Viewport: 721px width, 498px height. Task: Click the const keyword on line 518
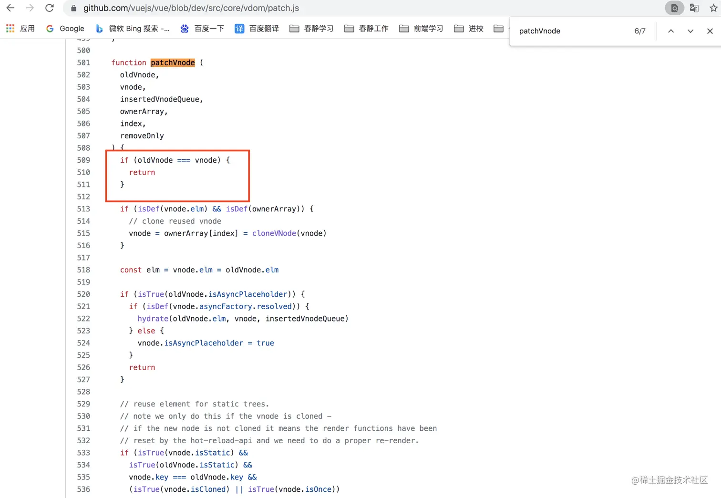click(x=131, y=270)
